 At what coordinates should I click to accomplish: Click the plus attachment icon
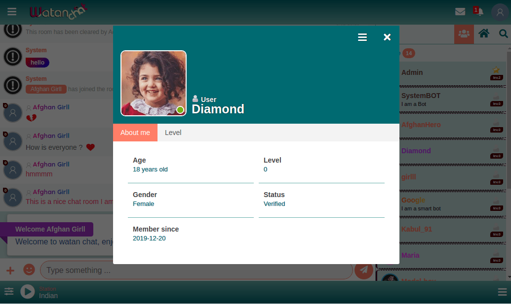[10, 270]
